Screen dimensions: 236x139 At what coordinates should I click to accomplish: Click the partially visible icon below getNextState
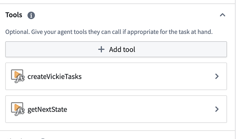coord(43,138)
